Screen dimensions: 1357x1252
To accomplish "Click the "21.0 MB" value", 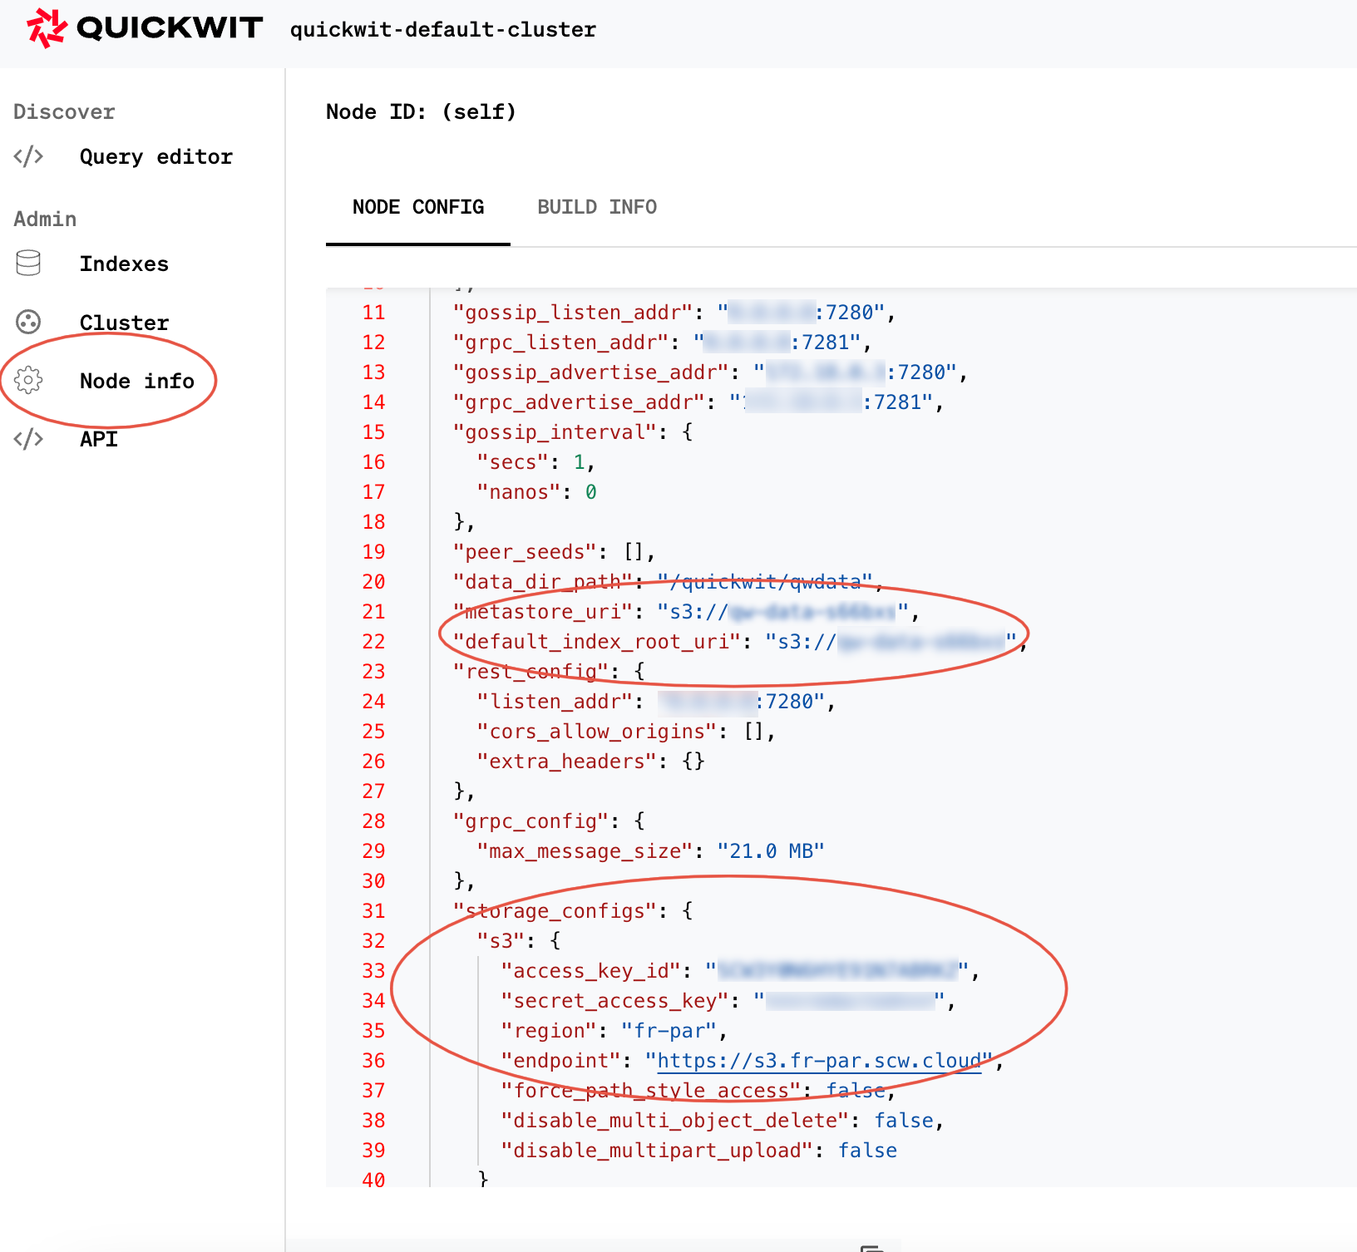I will click(771, 851).
